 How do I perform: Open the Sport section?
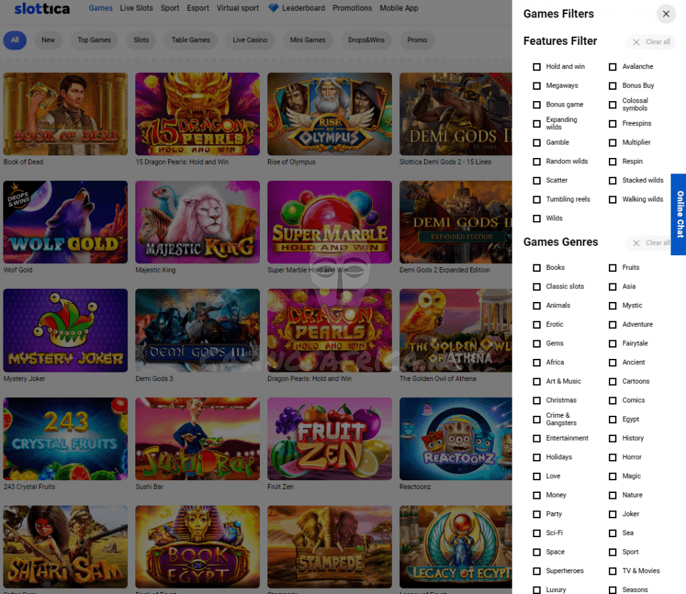click(169, 8)
